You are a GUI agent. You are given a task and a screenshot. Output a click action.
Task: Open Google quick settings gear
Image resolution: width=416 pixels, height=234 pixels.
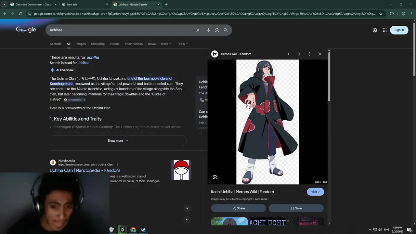pos(375,30)
